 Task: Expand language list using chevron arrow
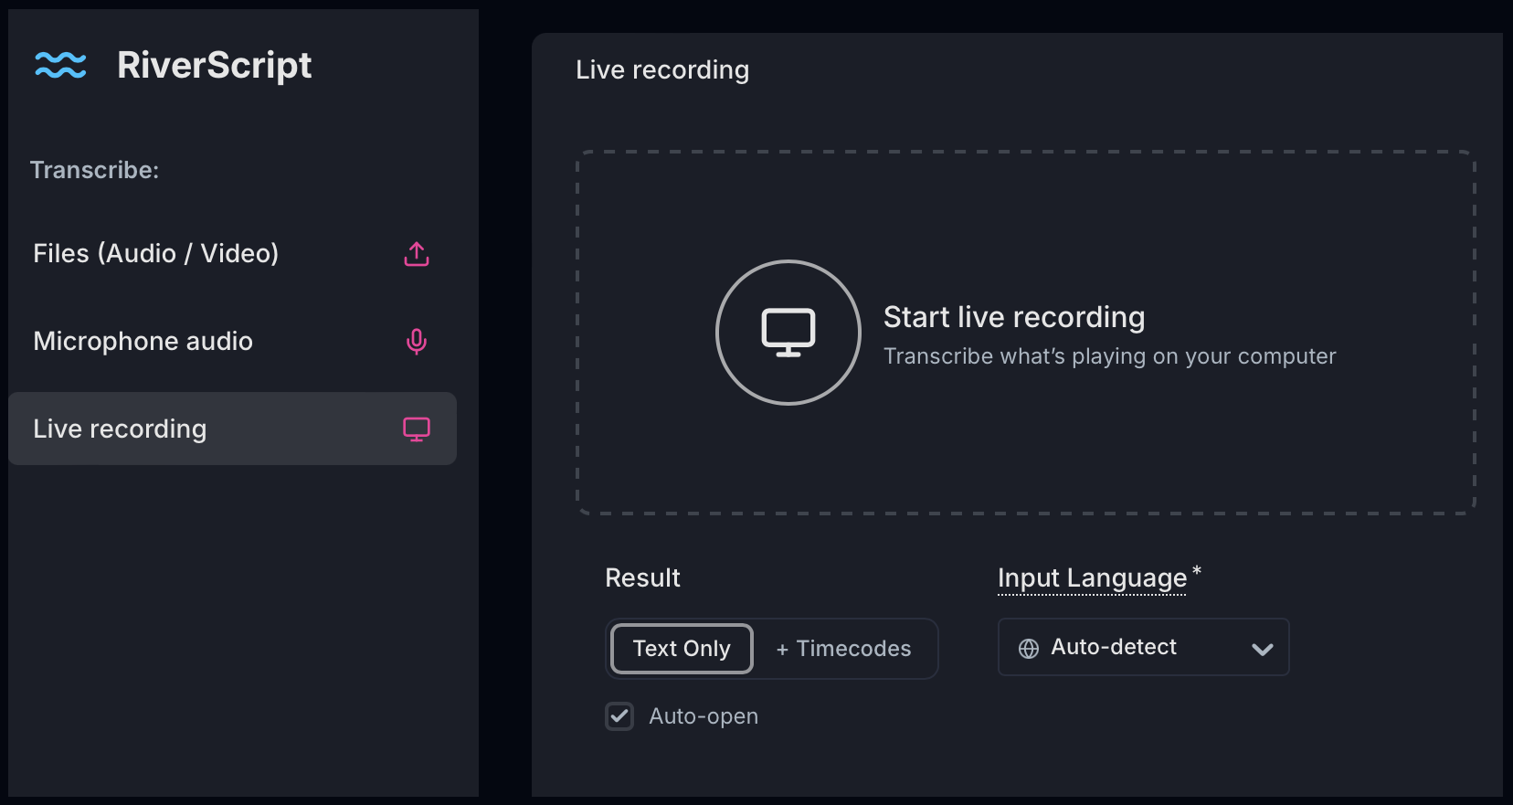1263,650
